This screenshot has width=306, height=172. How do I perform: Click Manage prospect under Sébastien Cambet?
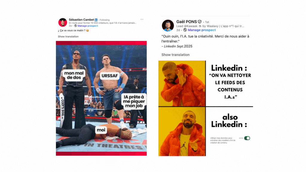pos(88,26)
